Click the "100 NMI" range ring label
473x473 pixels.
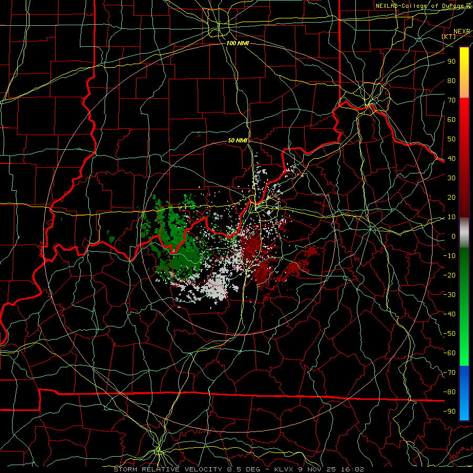(238, 43)
